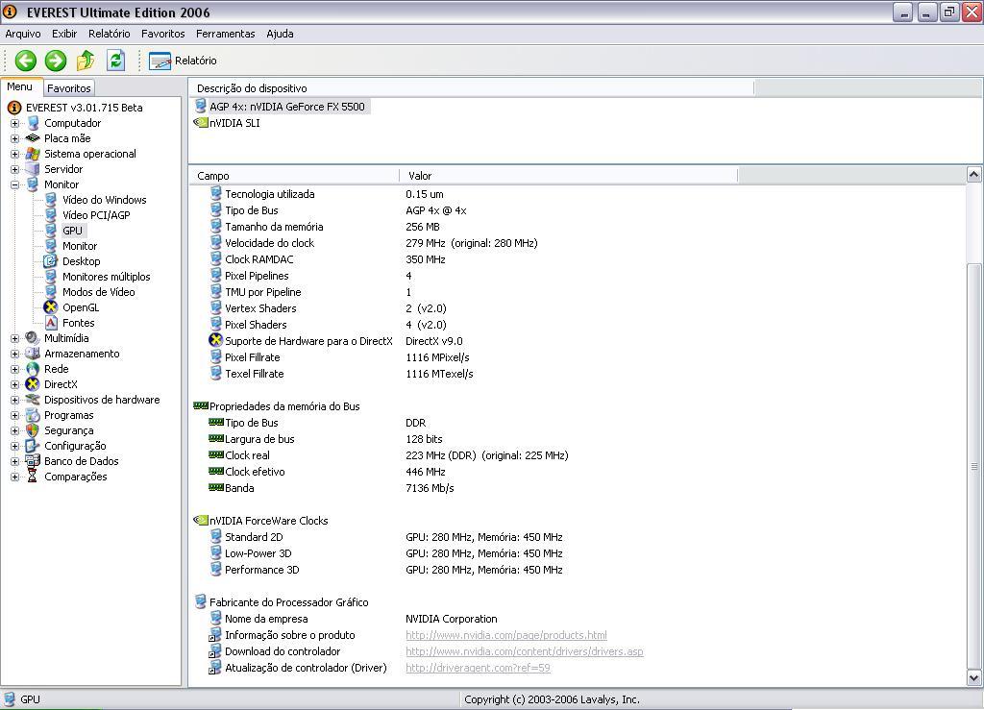Open the Ajuda menu
This screenshot has width=984, height=710.
click(280, 34)
